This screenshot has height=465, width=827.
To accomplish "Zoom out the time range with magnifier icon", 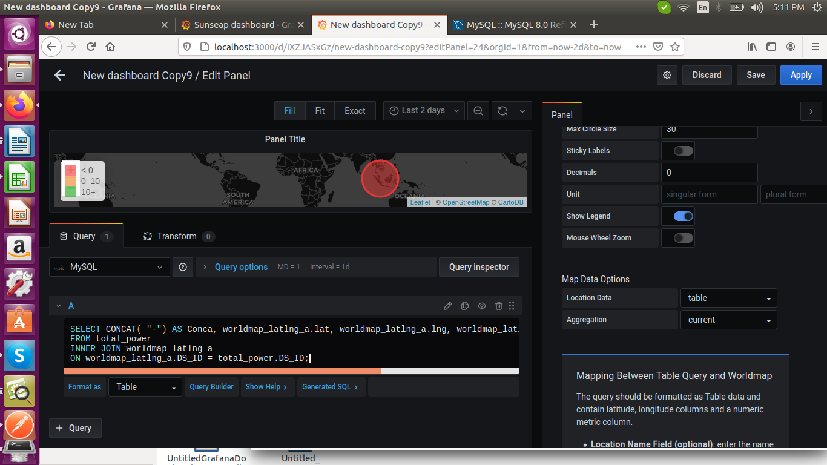I will [x=478, y=110].
